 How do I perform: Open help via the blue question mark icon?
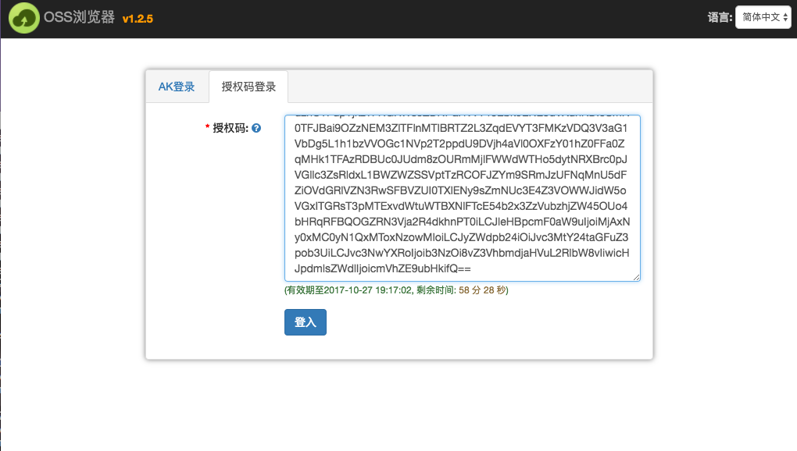pyautogui.click(x=256, y=128)
